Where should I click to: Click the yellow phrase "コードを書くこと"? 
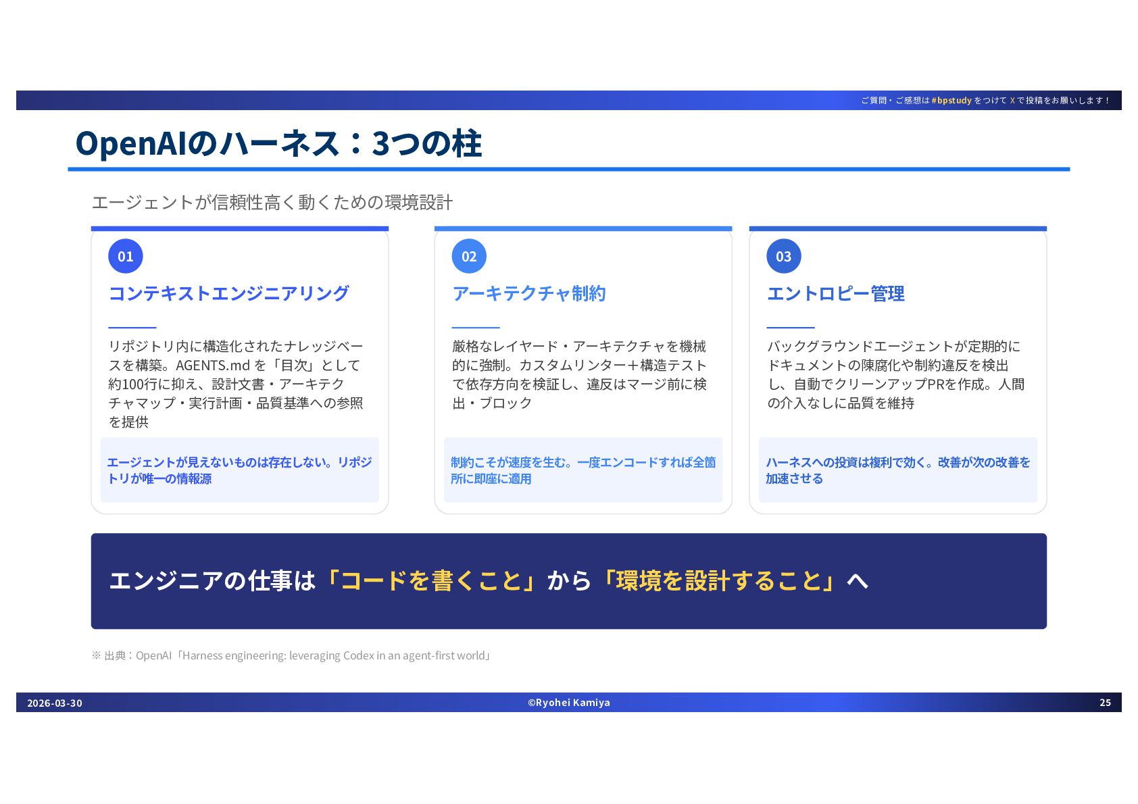[x=431, y=581]
